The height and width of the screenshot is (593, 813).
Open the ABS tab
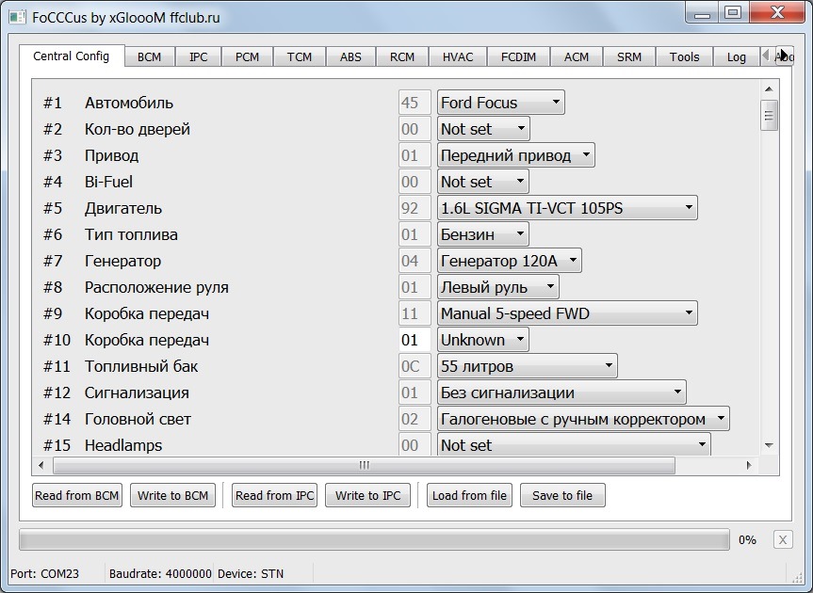(350, 57)
